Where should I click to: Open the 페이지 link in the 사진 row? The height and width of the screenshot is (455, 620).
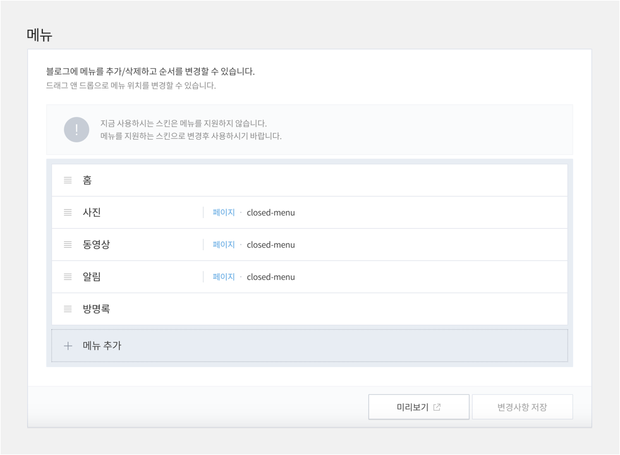pyautogui.click(x=224, y=212)
